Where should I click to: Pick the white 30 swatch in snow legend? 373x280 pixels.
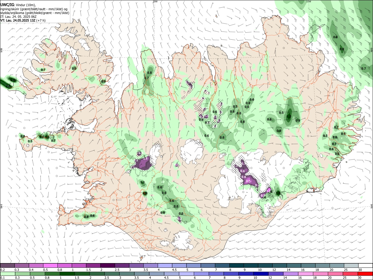click(365, 266)
